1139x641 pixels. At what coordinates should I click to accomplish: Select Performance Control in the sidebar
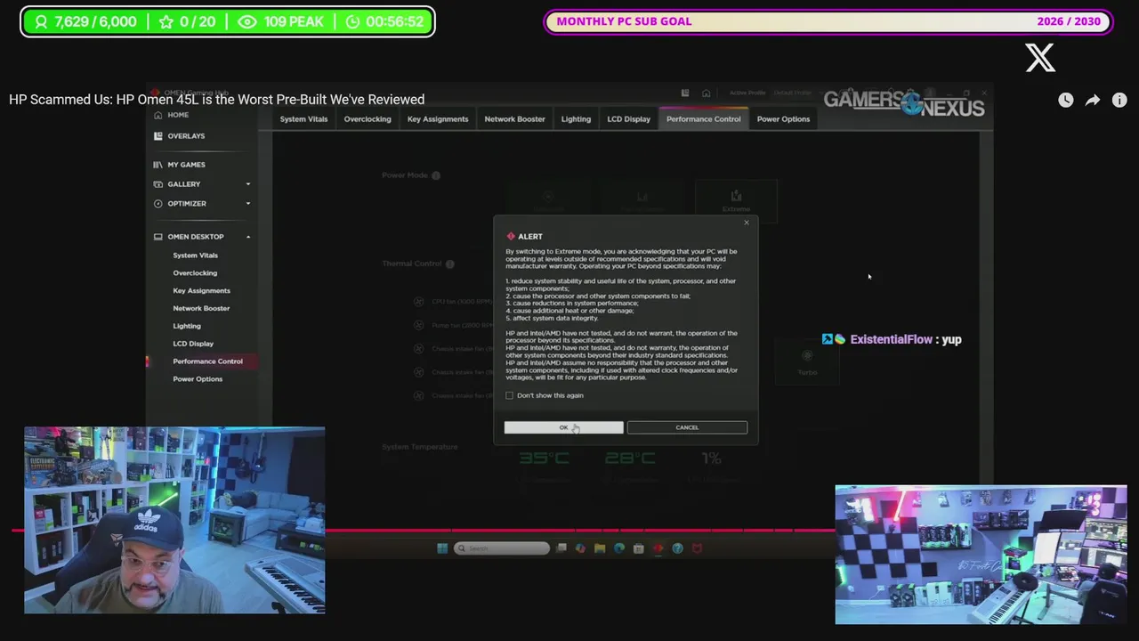pos(207,361)
